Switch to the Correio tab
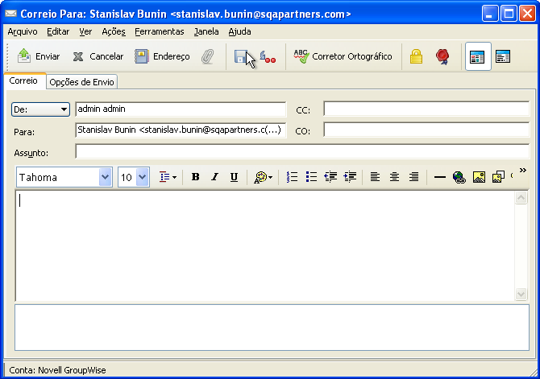This screenshot has width=540, height=379. [23, 80]
